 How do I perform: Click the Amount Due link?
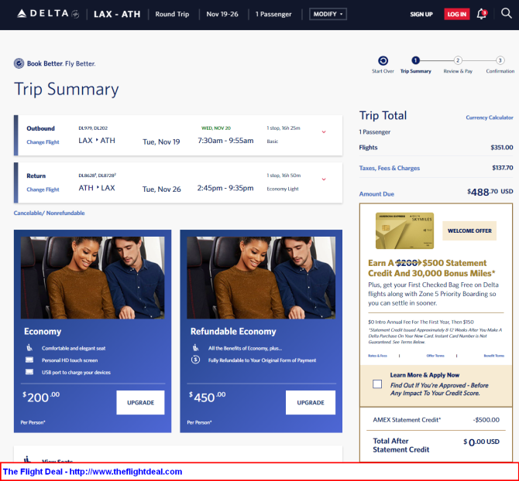pos(376,194)
